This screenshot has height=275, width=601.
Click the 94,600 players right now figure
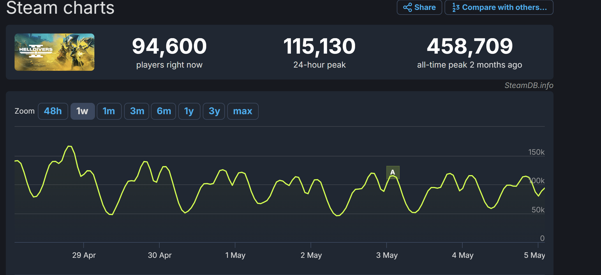(169, 46)
